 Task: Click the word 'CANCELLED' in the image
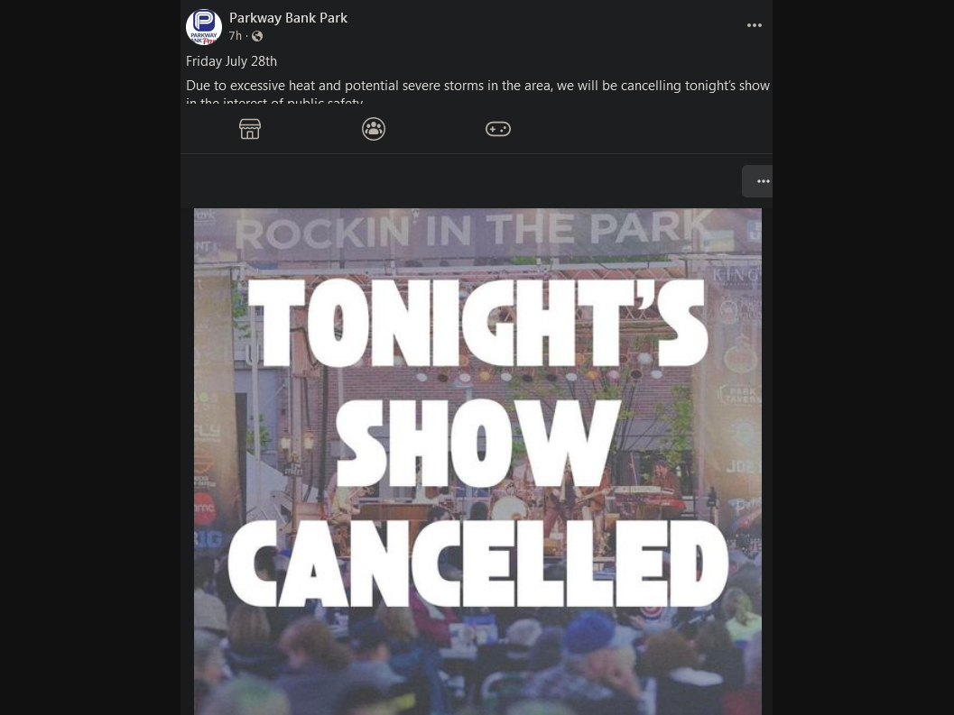[478, 564]
